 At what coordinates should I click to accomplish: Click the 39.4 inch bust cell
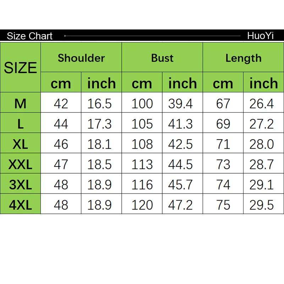click(182, 103)
